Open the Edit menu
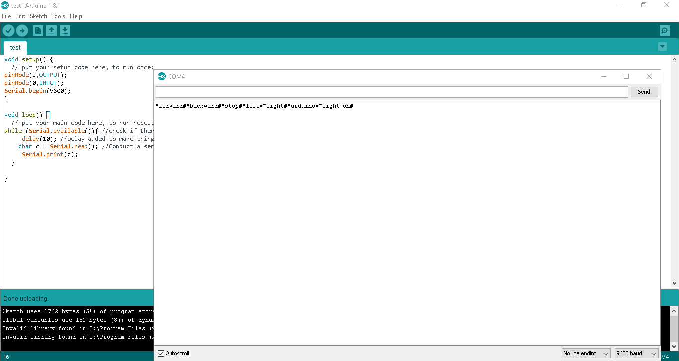This screenshot has width=679, height=361. coord(20,16)
